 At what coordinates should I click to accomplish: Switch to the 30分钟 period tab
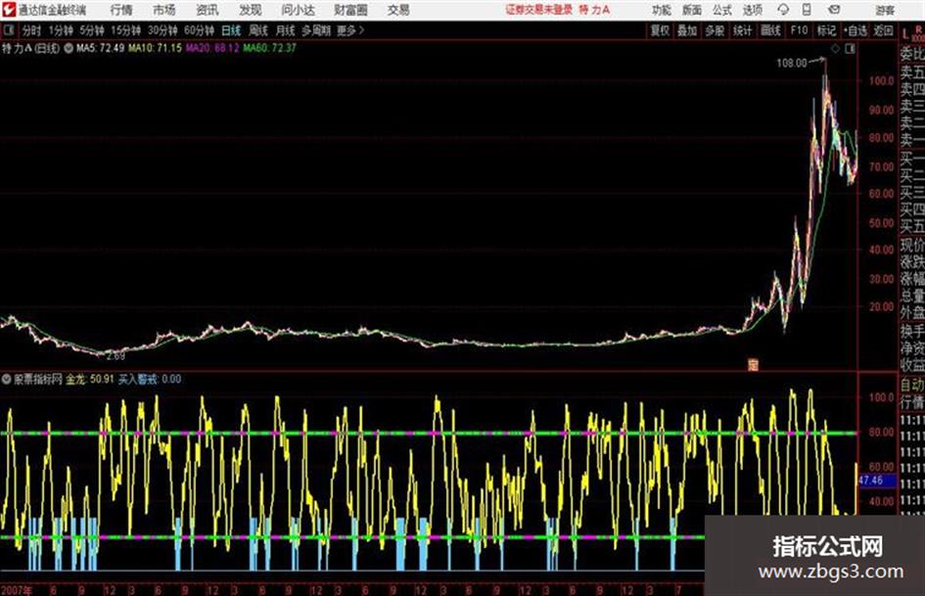(162, 30)
